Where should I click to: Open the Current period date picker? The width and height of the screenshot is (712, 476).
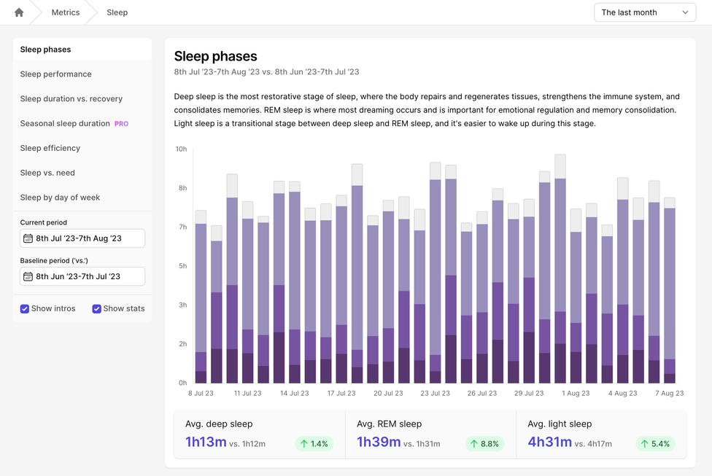coord(82,238)
